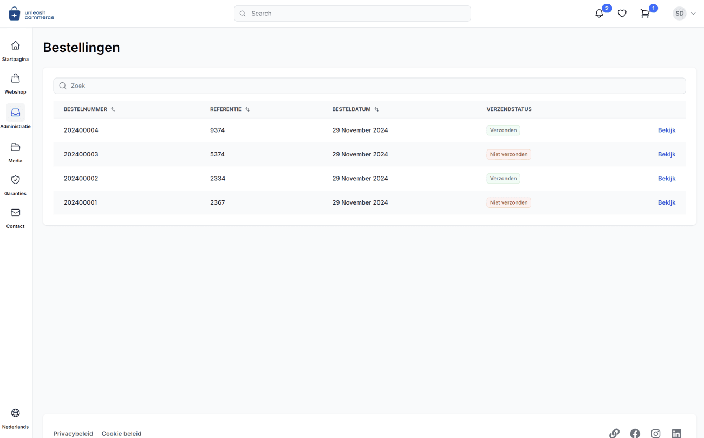Image resolution: width=704 pixels, height=438 pixels.
Task: Open Garanties in the sidebar
Action: click(15, 185)
